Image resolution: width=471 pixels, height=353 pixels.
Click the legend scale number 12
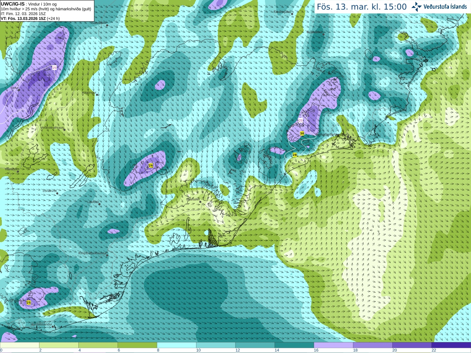tap(238, 350)
